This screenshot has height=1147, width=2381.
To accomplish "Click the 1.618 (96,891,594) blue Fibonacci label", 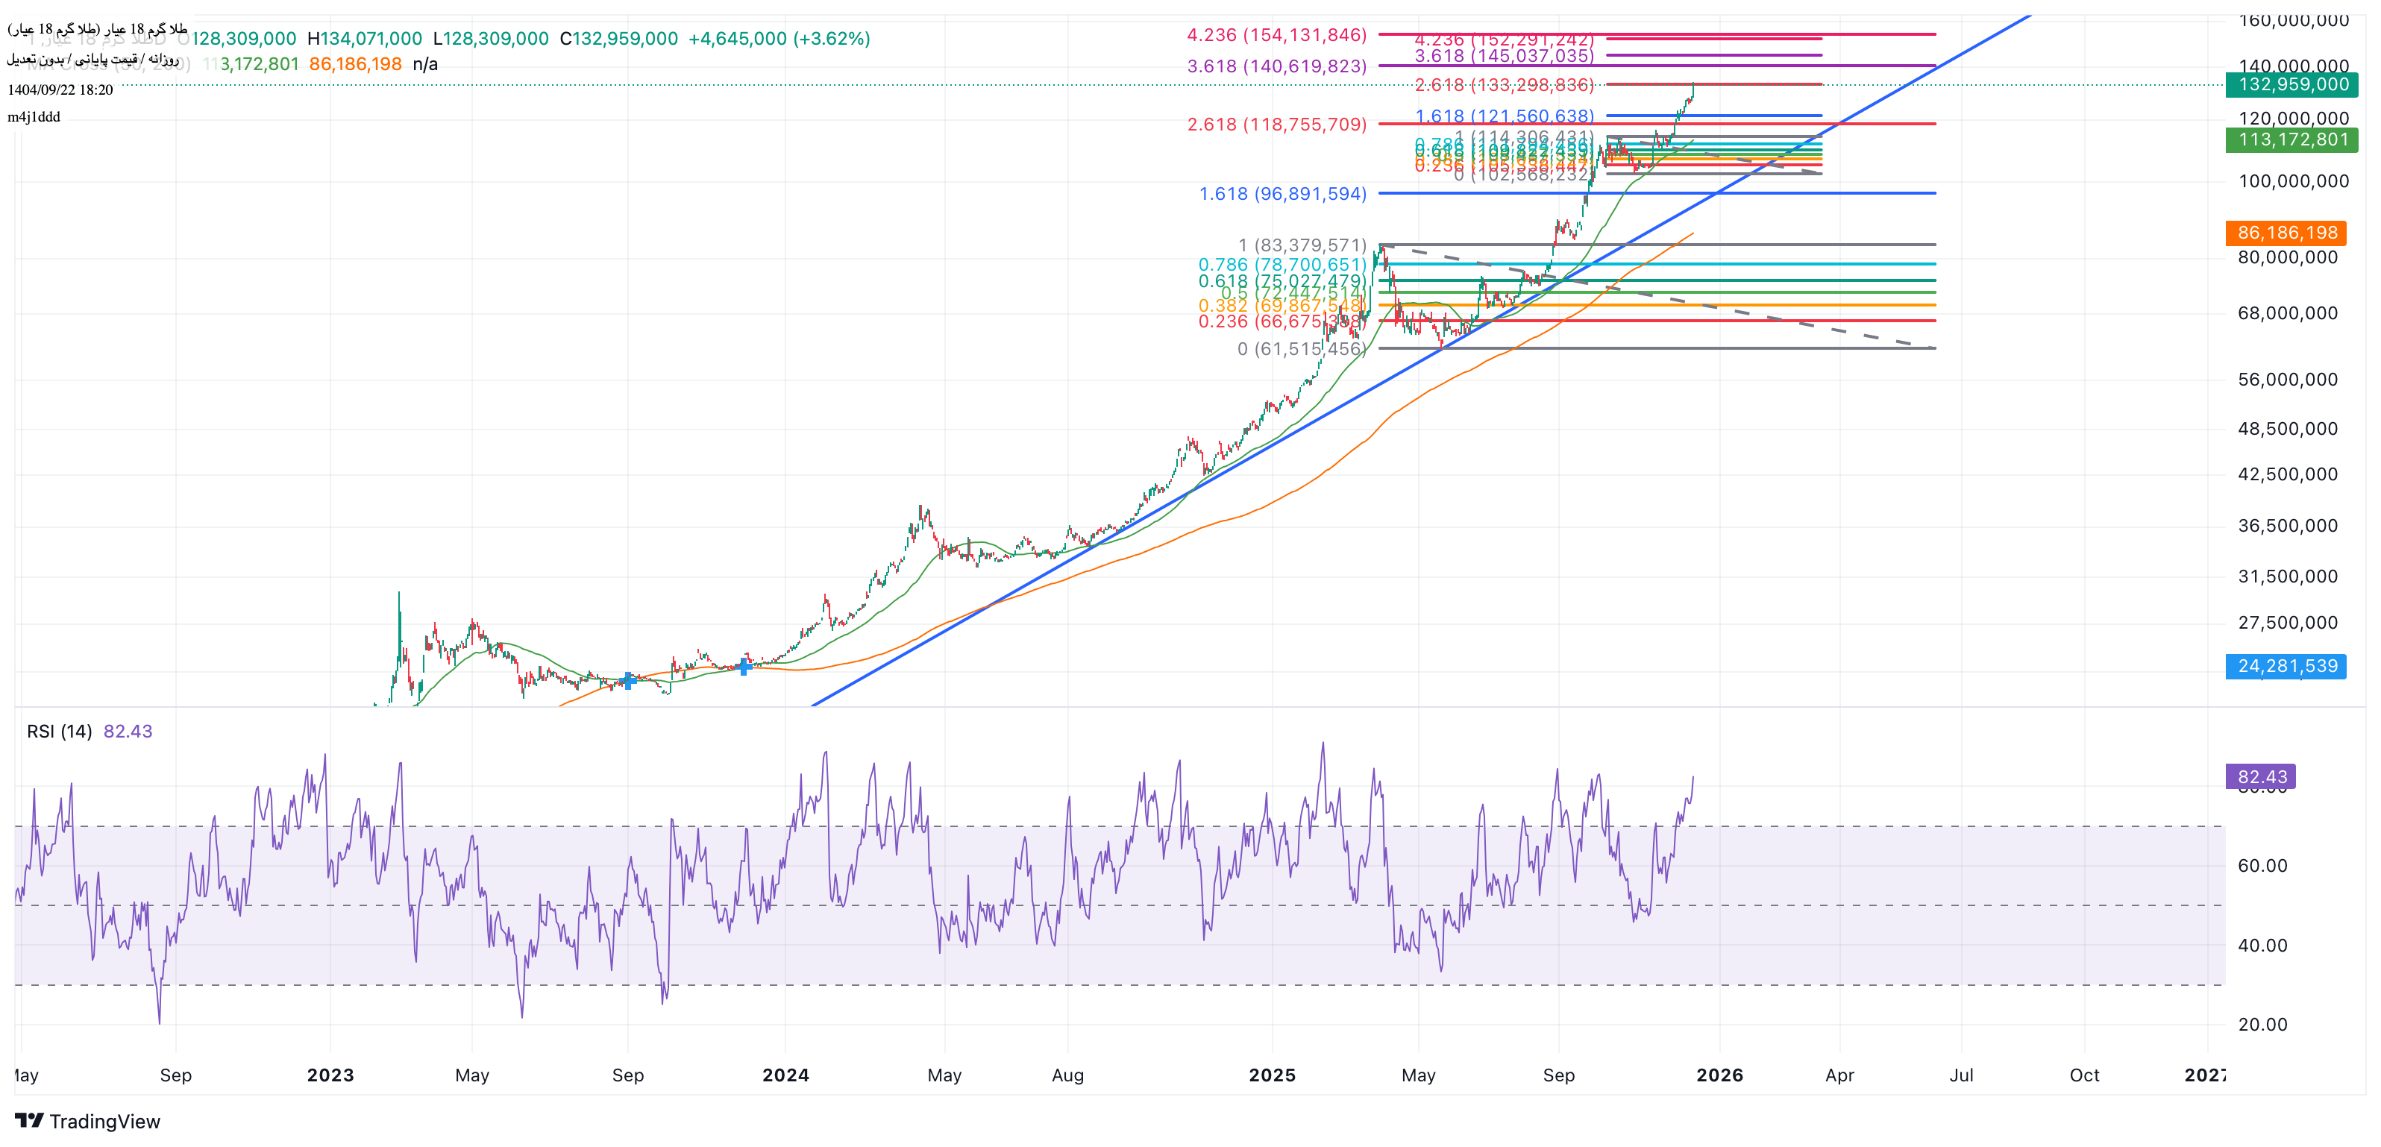I will point(1282,194).
